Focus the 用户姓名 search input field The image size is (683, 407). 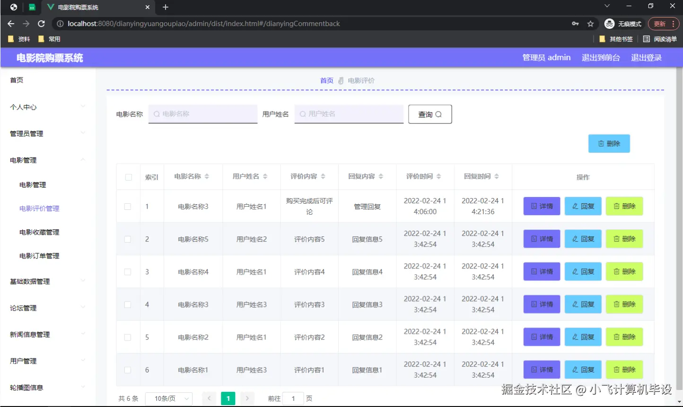point(349,114)
